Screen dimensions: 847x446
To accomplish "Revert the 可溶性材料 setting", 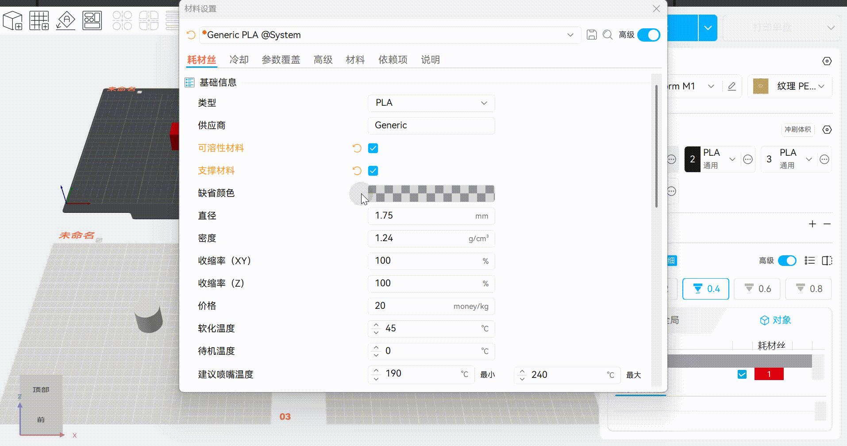I will pyautogui.click(x=357, y=148).
